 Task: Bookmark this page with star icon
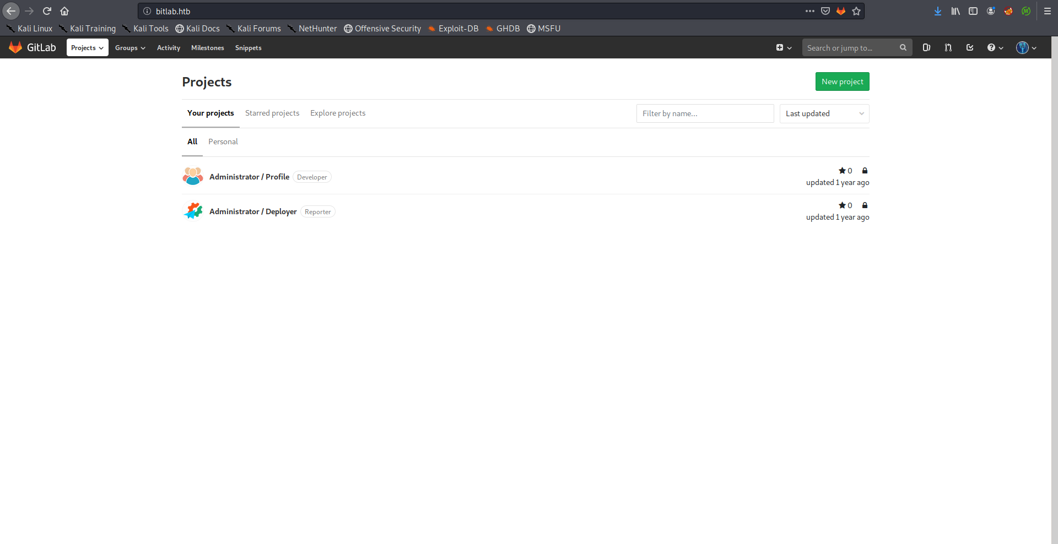tap(856, 11)
